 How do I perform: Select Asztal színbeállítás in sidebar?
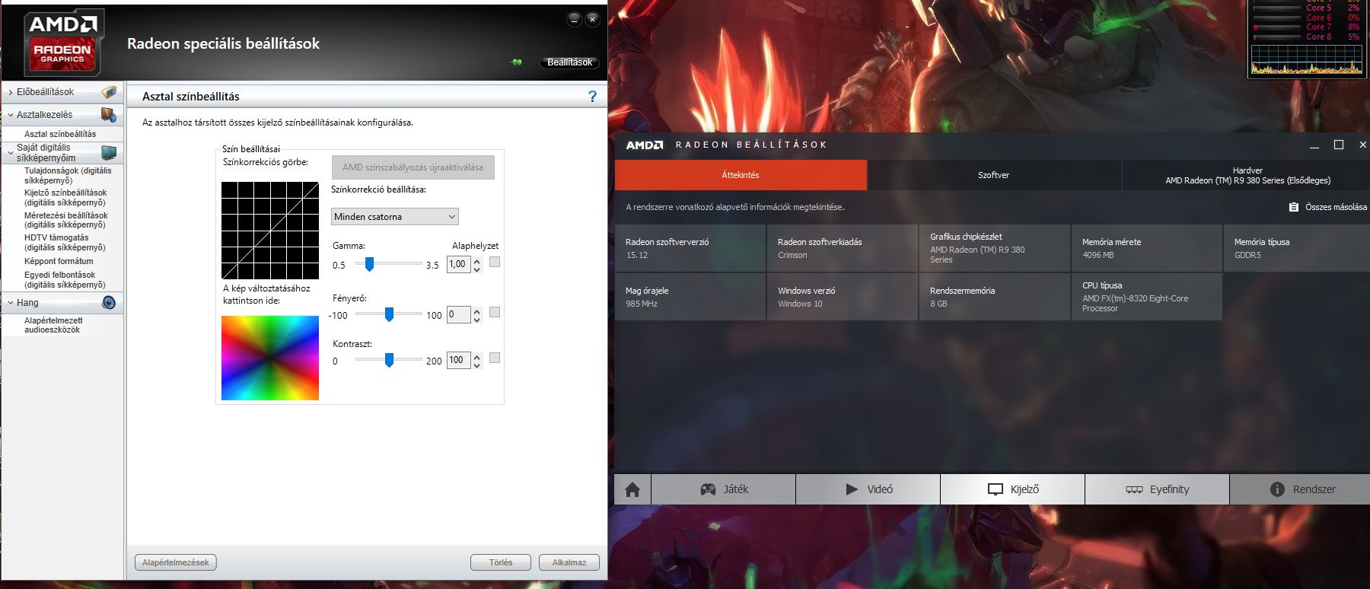tap(60, 134)
